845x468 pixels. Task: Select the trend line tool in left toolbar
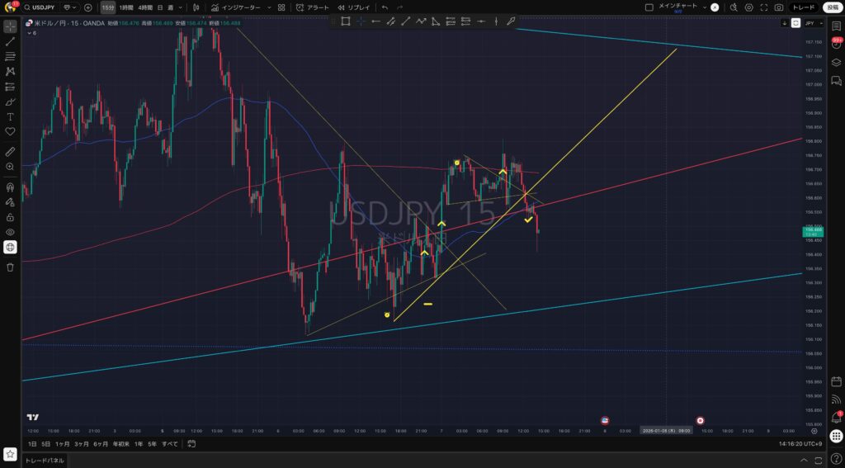10,41
